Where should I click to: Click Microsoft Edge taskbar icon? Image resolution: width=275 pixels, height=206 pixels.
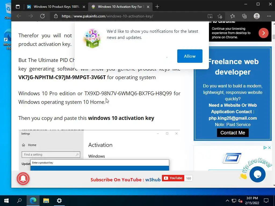click(x=33, y=201)
